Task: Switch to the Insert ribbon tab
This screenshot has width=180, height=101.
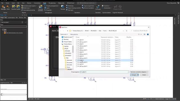Action: [x=13, y=3]
